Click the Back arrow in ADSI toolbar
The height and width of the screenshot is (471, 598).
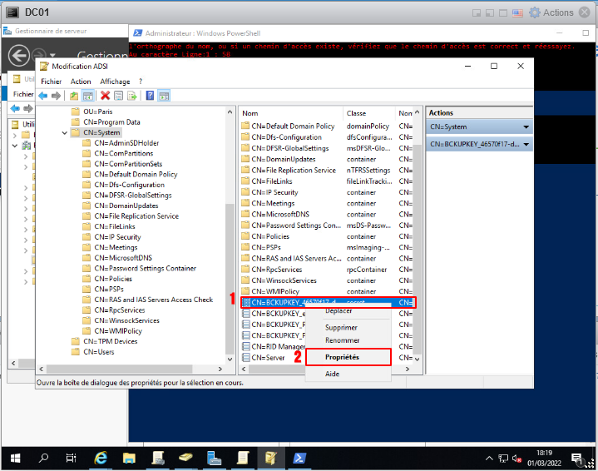(x=43, y=96)
